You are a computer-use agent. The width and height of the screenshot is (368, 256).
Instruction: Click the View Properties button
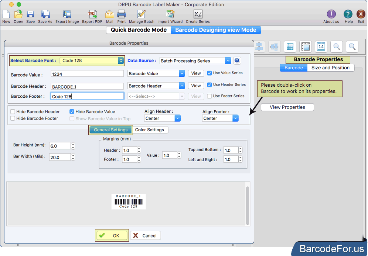click(x=287, y=107)
